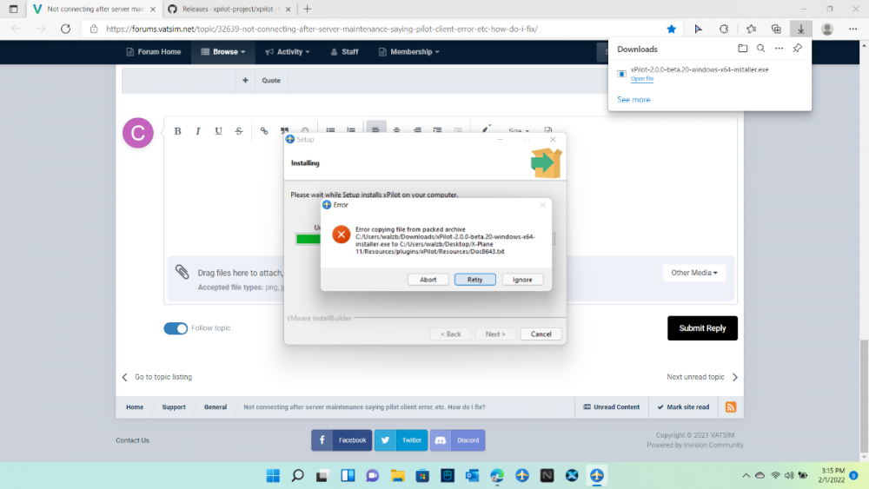Click Mark site read

683,407
